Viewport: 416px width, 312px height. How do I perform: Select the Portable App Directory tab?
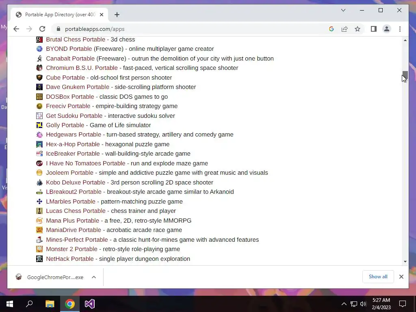(x=60, y=15)
